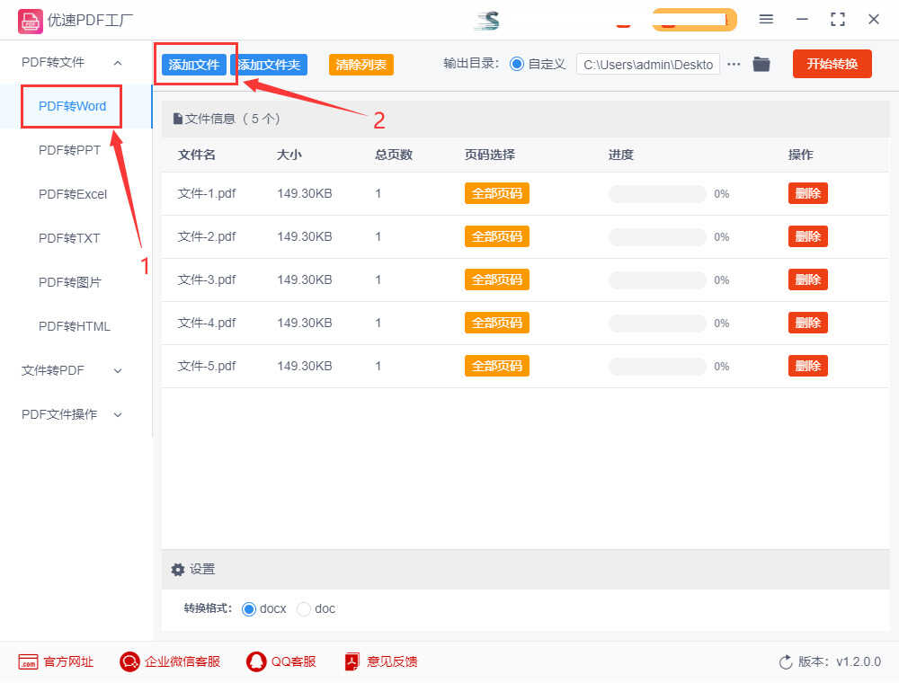This screenshot has height=683, width=899.
Task: Click the three-dots browse path icon
Action: click(734, 64)
